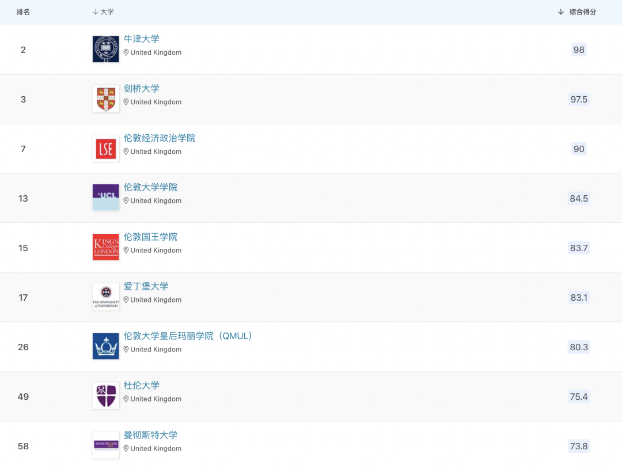Click the blue QMUL crown logo
The height and width of the screenshot is (470, 622).
click(105, 346)
